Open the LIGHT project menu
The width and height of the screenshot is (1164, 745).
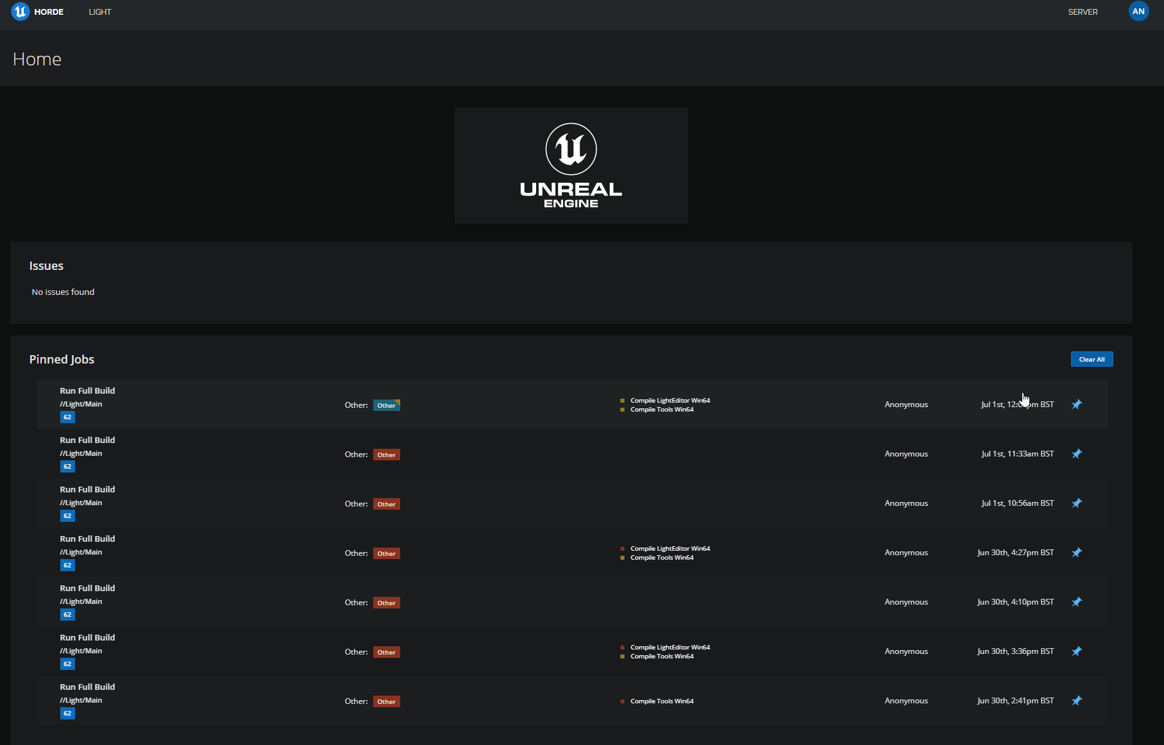[99, 12]
